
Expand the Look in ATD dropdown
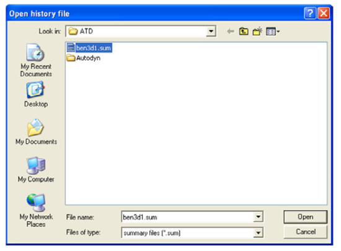(x=211, y=31)
